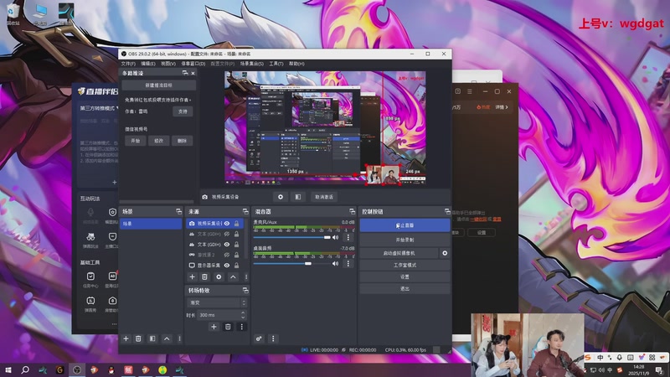
Task: Click the volume icon in the system tray
Action: (601, 370)
